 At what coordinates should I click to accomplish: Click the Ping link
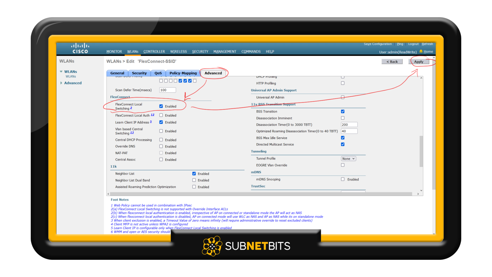tap(400, 44)
